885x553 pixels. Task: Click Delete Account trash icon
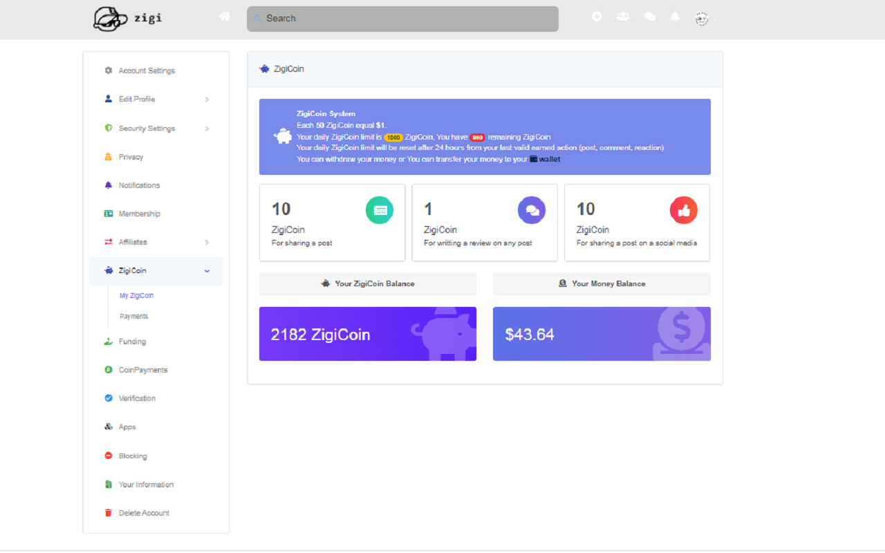point(108,513)
